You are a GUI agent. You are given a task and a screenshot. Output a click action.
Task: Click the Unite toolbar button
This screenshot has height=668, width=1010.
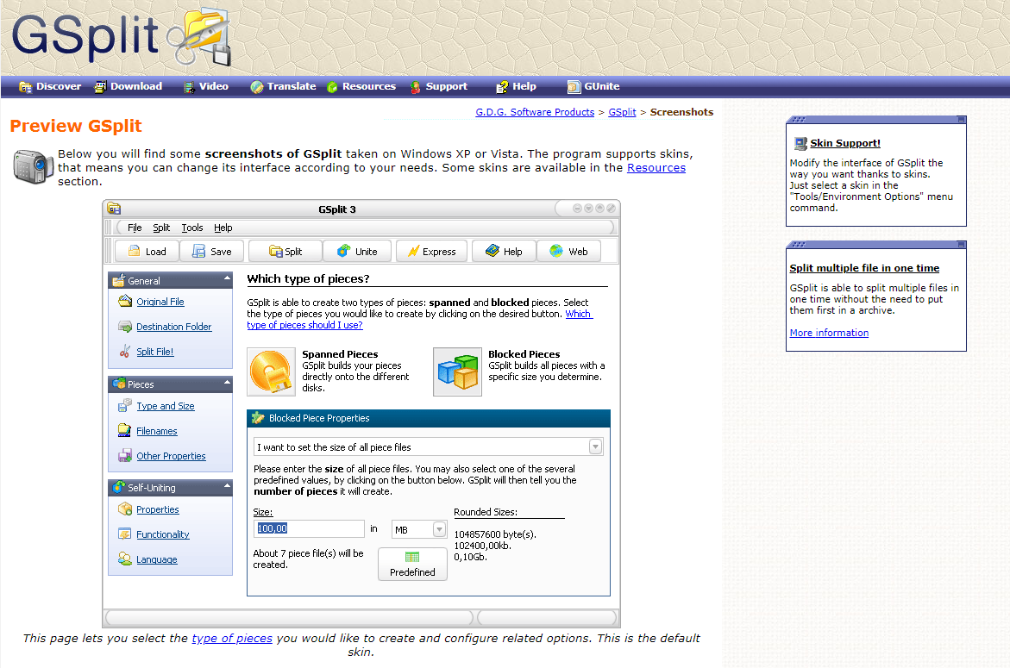pyautogui.click(x=357, y=251)
